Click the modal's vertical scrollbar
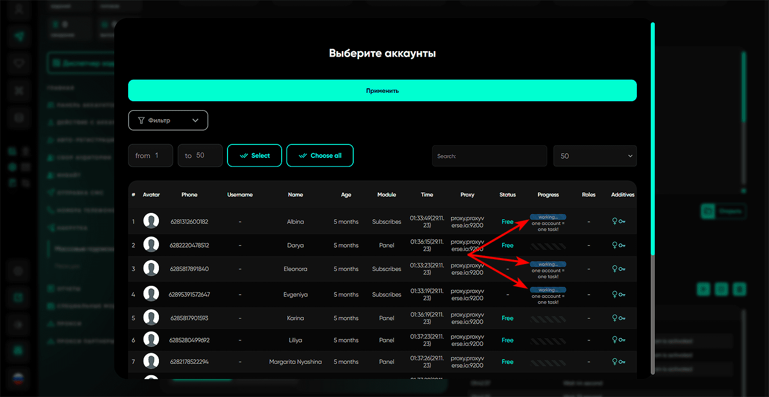Screen dimensions: 769x397 (x=653, y=139)
